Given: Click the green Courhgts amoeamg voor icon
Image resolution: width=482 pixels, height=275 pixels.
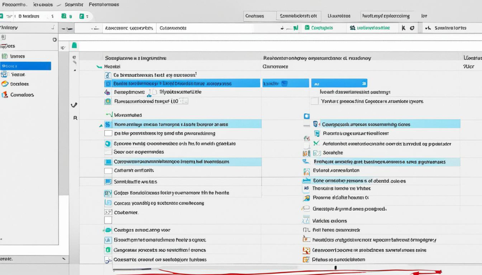Looking at the screenshot, I should click(108, 230).
